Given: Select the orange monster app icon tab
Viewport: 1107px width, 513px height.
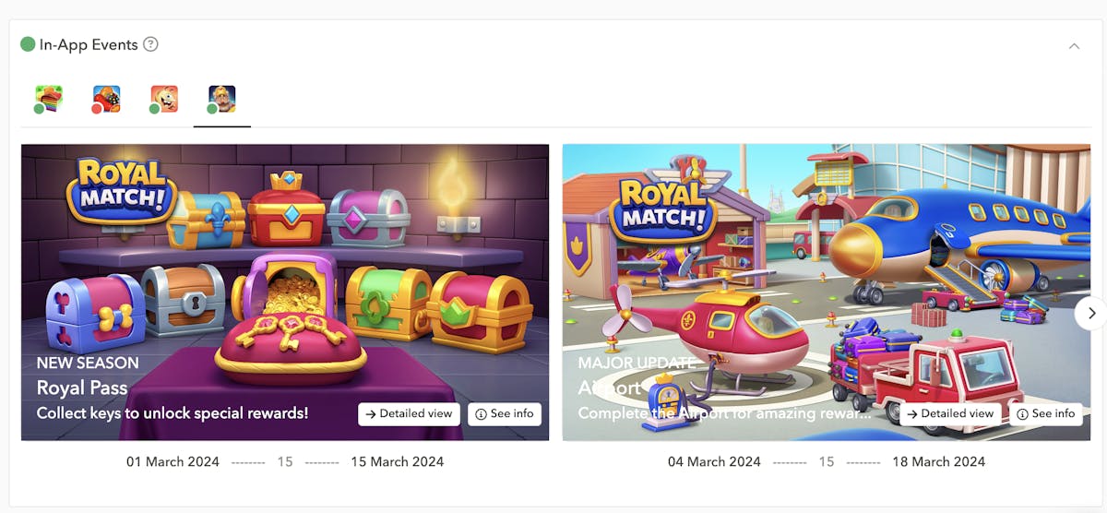Looking at the screenshot, I should (x=164, y=99).
